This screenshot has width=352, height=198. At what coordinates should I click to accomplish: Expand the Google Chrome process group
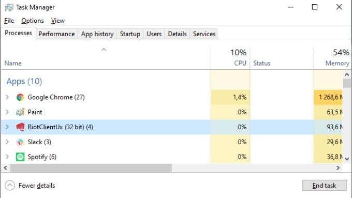coord(7,97)
